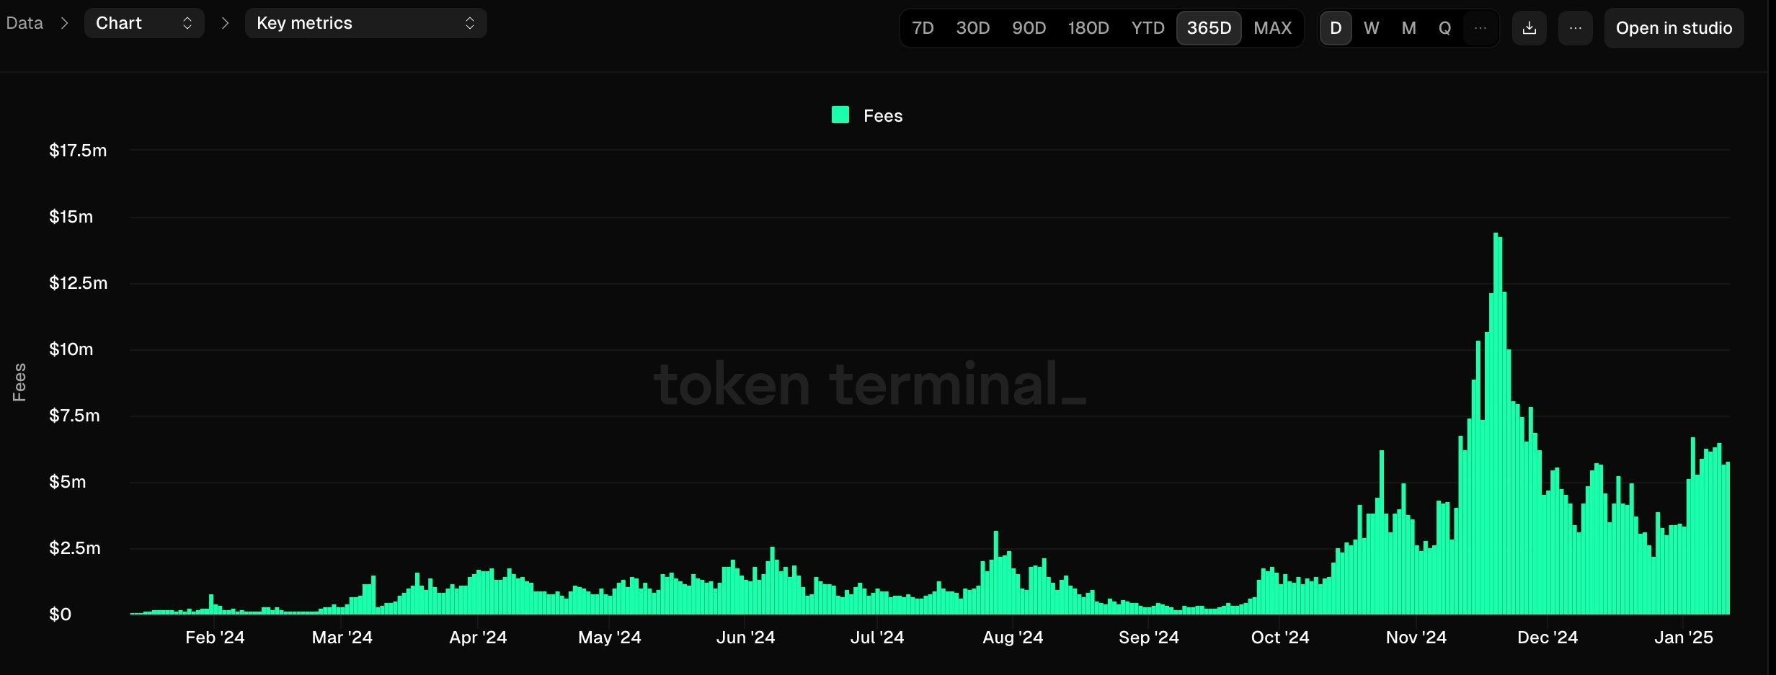Switch to quarterly (Q) granularity
The height and width of the screenshot is (675, 1776).
pyautogui.click(x=1444, y=29)
